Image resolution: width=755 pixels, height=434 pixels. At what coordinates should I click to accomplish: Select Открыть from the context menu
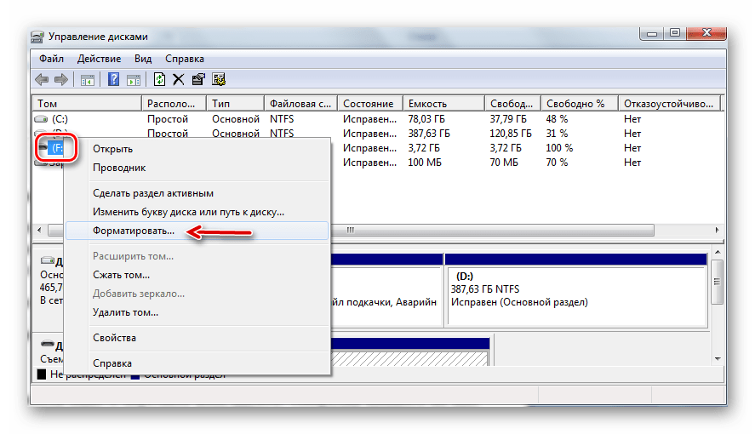(112, 149)
